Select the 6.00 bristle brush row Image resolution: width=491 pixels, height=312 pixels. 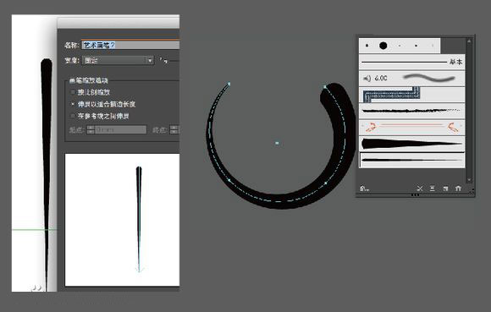pyautogui.click(x=411, y=78)
